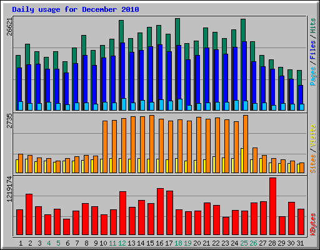320x250 pixels.
Task: Click day label 27 on the x-axis
Action: [x=262, y=243]
